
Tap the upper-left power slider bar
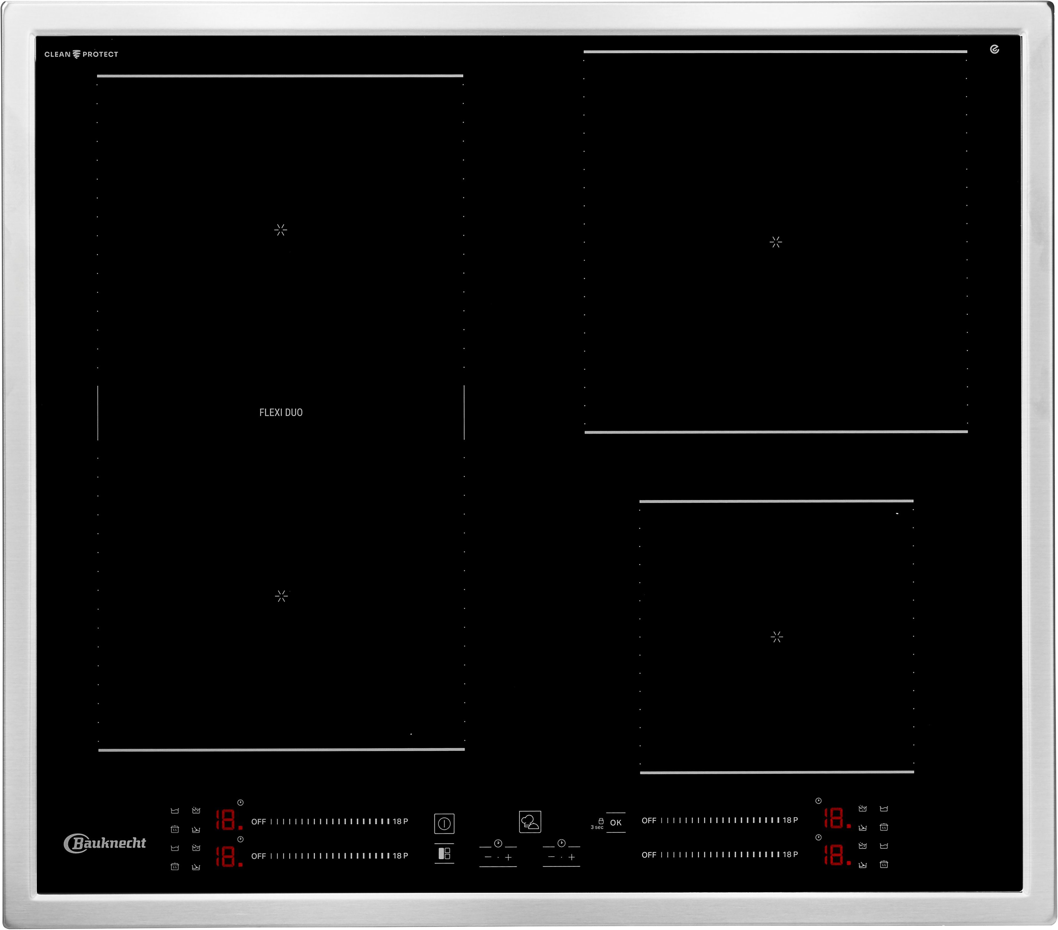330,821
